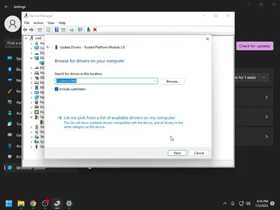The width and height of the screenshot is (280, 210).
Task: Click the Properties toolbar icon in Device Manager
Action: pos(48,30)
